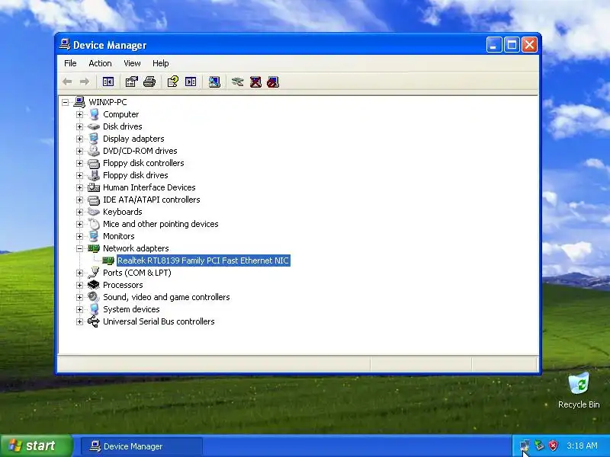This screenshot has width=610, height=457.
Task: Click the Floppy disk drives icon
Action: [94, 175]
